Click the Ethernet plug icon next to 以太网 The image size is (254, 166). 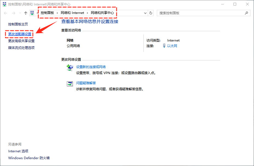[x=164, y=46]
